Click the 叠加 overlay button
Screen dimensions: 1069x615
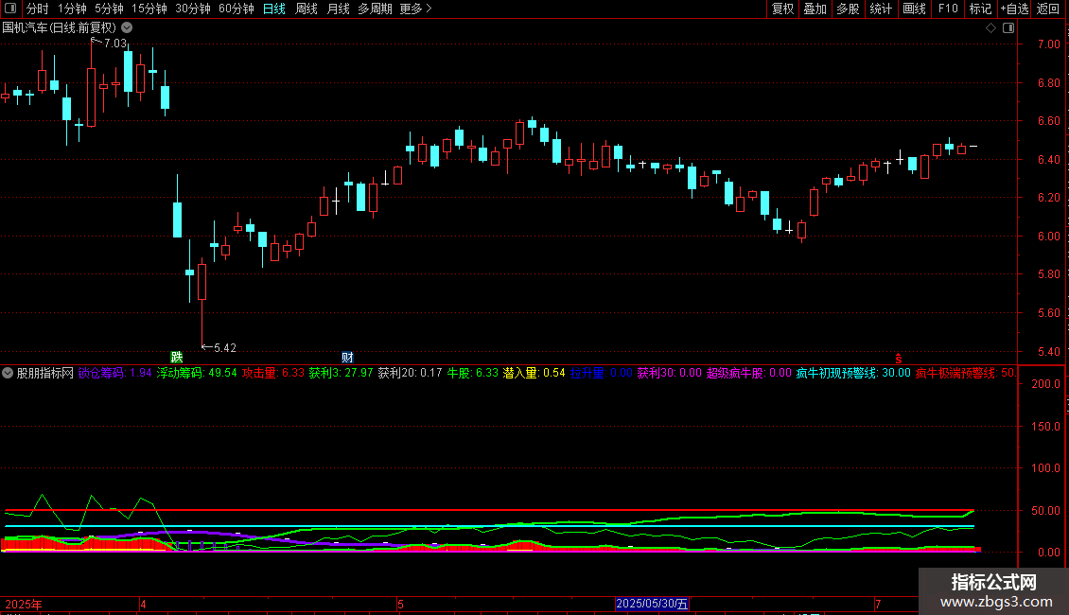(x=815, y=9)
